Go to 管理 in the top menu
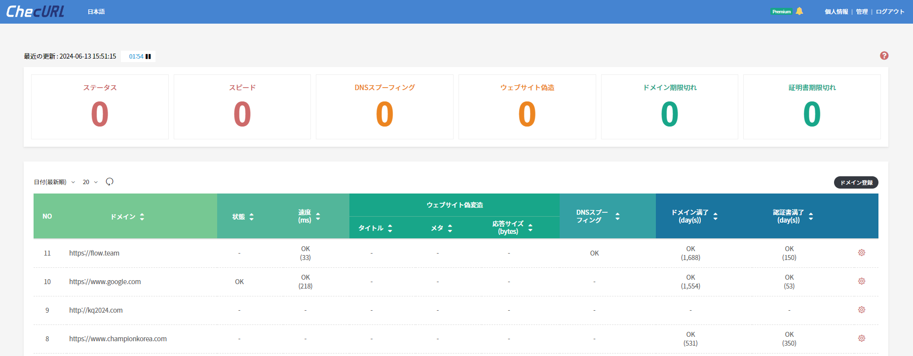The image size is (913, 356). [862, 12]
